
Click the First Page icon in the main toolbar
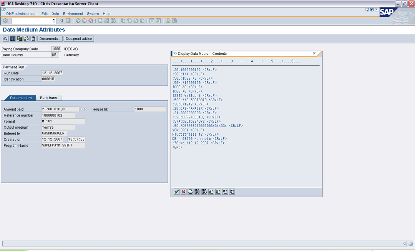[123, 21]
